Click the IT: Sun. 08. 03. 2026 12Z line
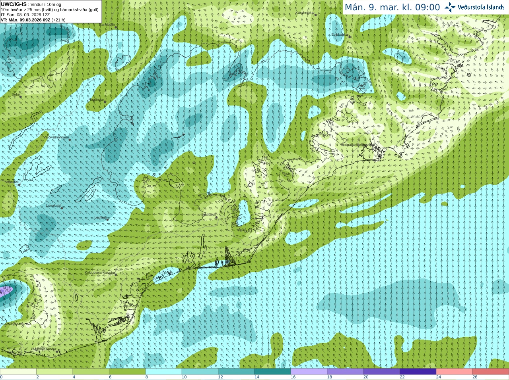Viewport: 509px width, 380px height. click(25, 15)
